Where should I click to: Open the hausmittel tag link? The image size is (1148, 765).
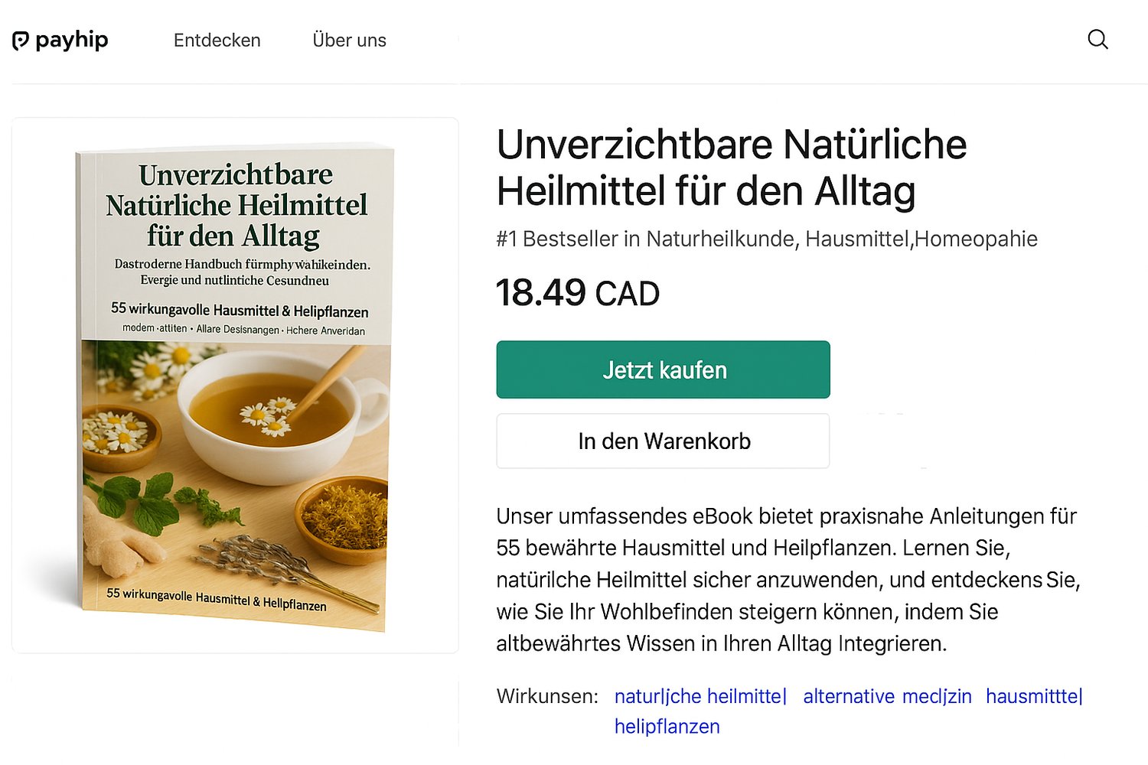(1035, 696)
